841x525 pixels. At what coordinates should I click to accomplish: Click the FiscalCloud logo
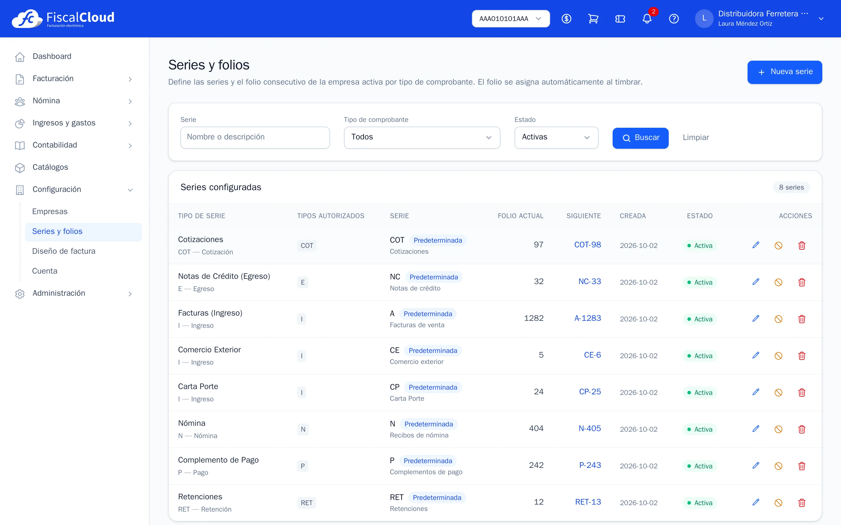pos(63,18)
